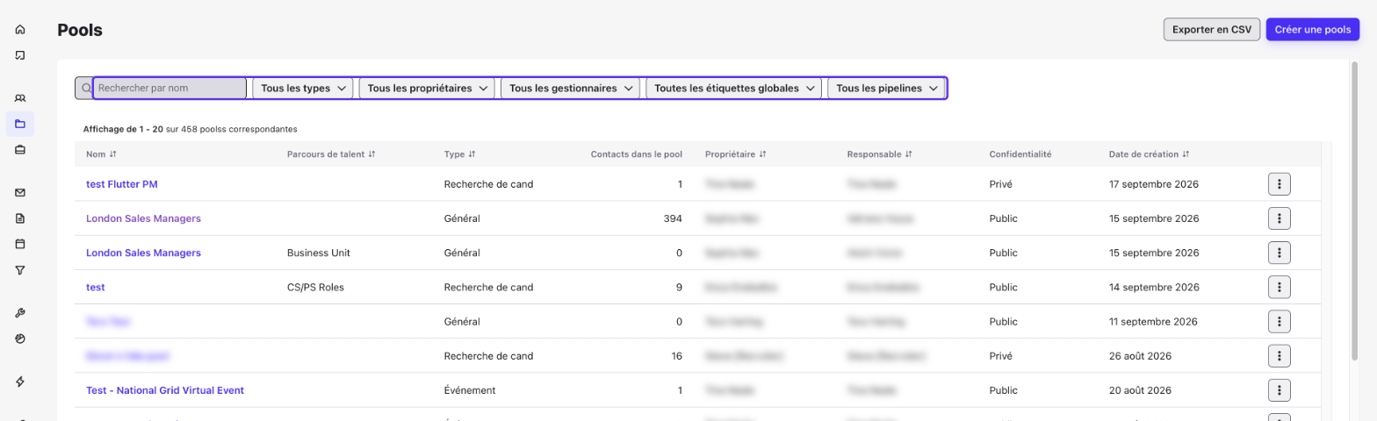This screenshot has width=1377, height=421.
Task: Expand the Tous les propriétaires dropdown
Action: click(x=427, y=88)
